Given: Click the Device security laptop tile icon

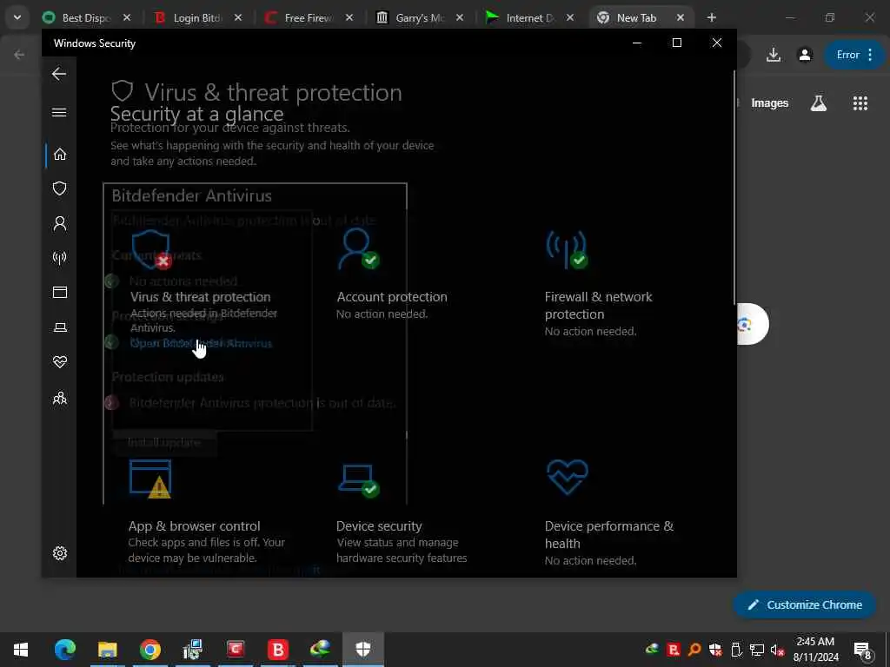Looking at the screenshot, I should tap(358, 479).
